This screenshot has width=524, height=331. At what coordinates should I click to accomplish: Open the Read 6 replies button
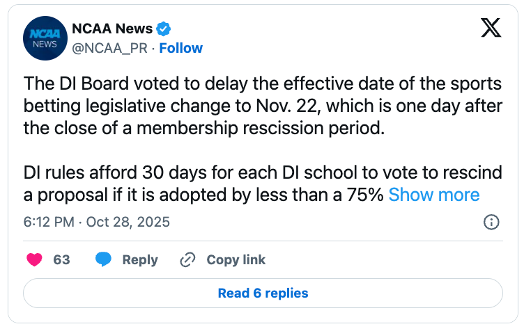point(263,293)
